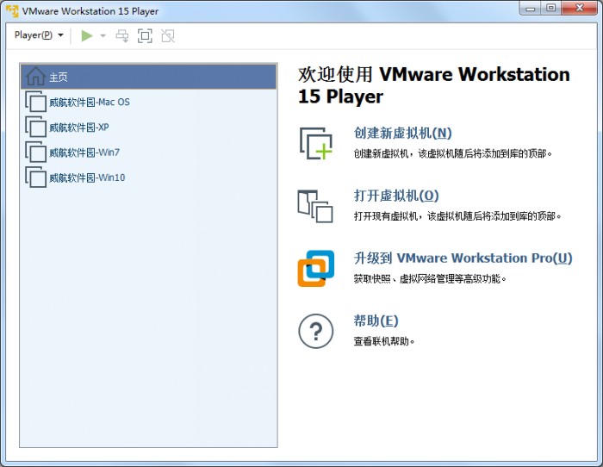This screenshot has width=603, height=467.
Task: Expand the dropdown arrow beside the play button
Action: 103,36
